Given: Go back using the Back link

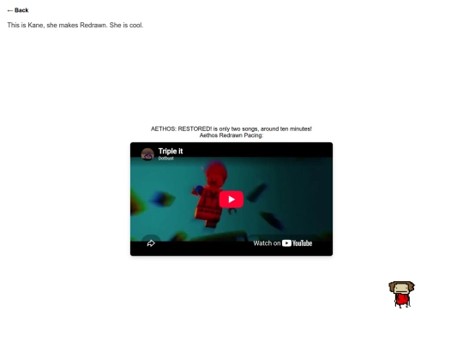Looking at the screenshot, I should [x=18, y=10].
